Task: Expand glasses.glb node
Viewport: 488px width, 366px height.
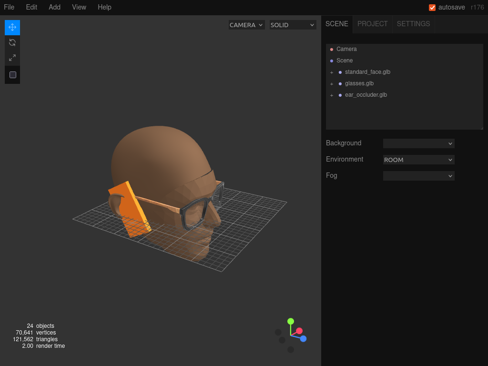Action: [x=332, y=84]
